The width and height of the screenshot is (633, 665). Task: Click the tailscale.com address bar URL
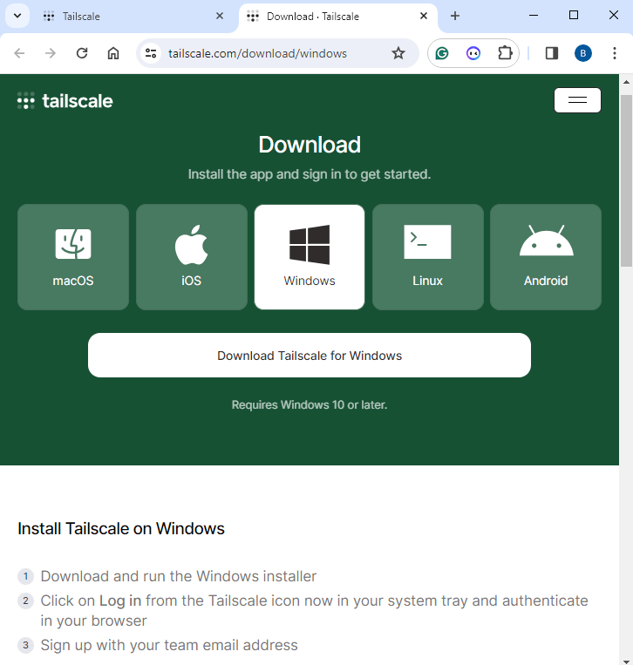257,53
